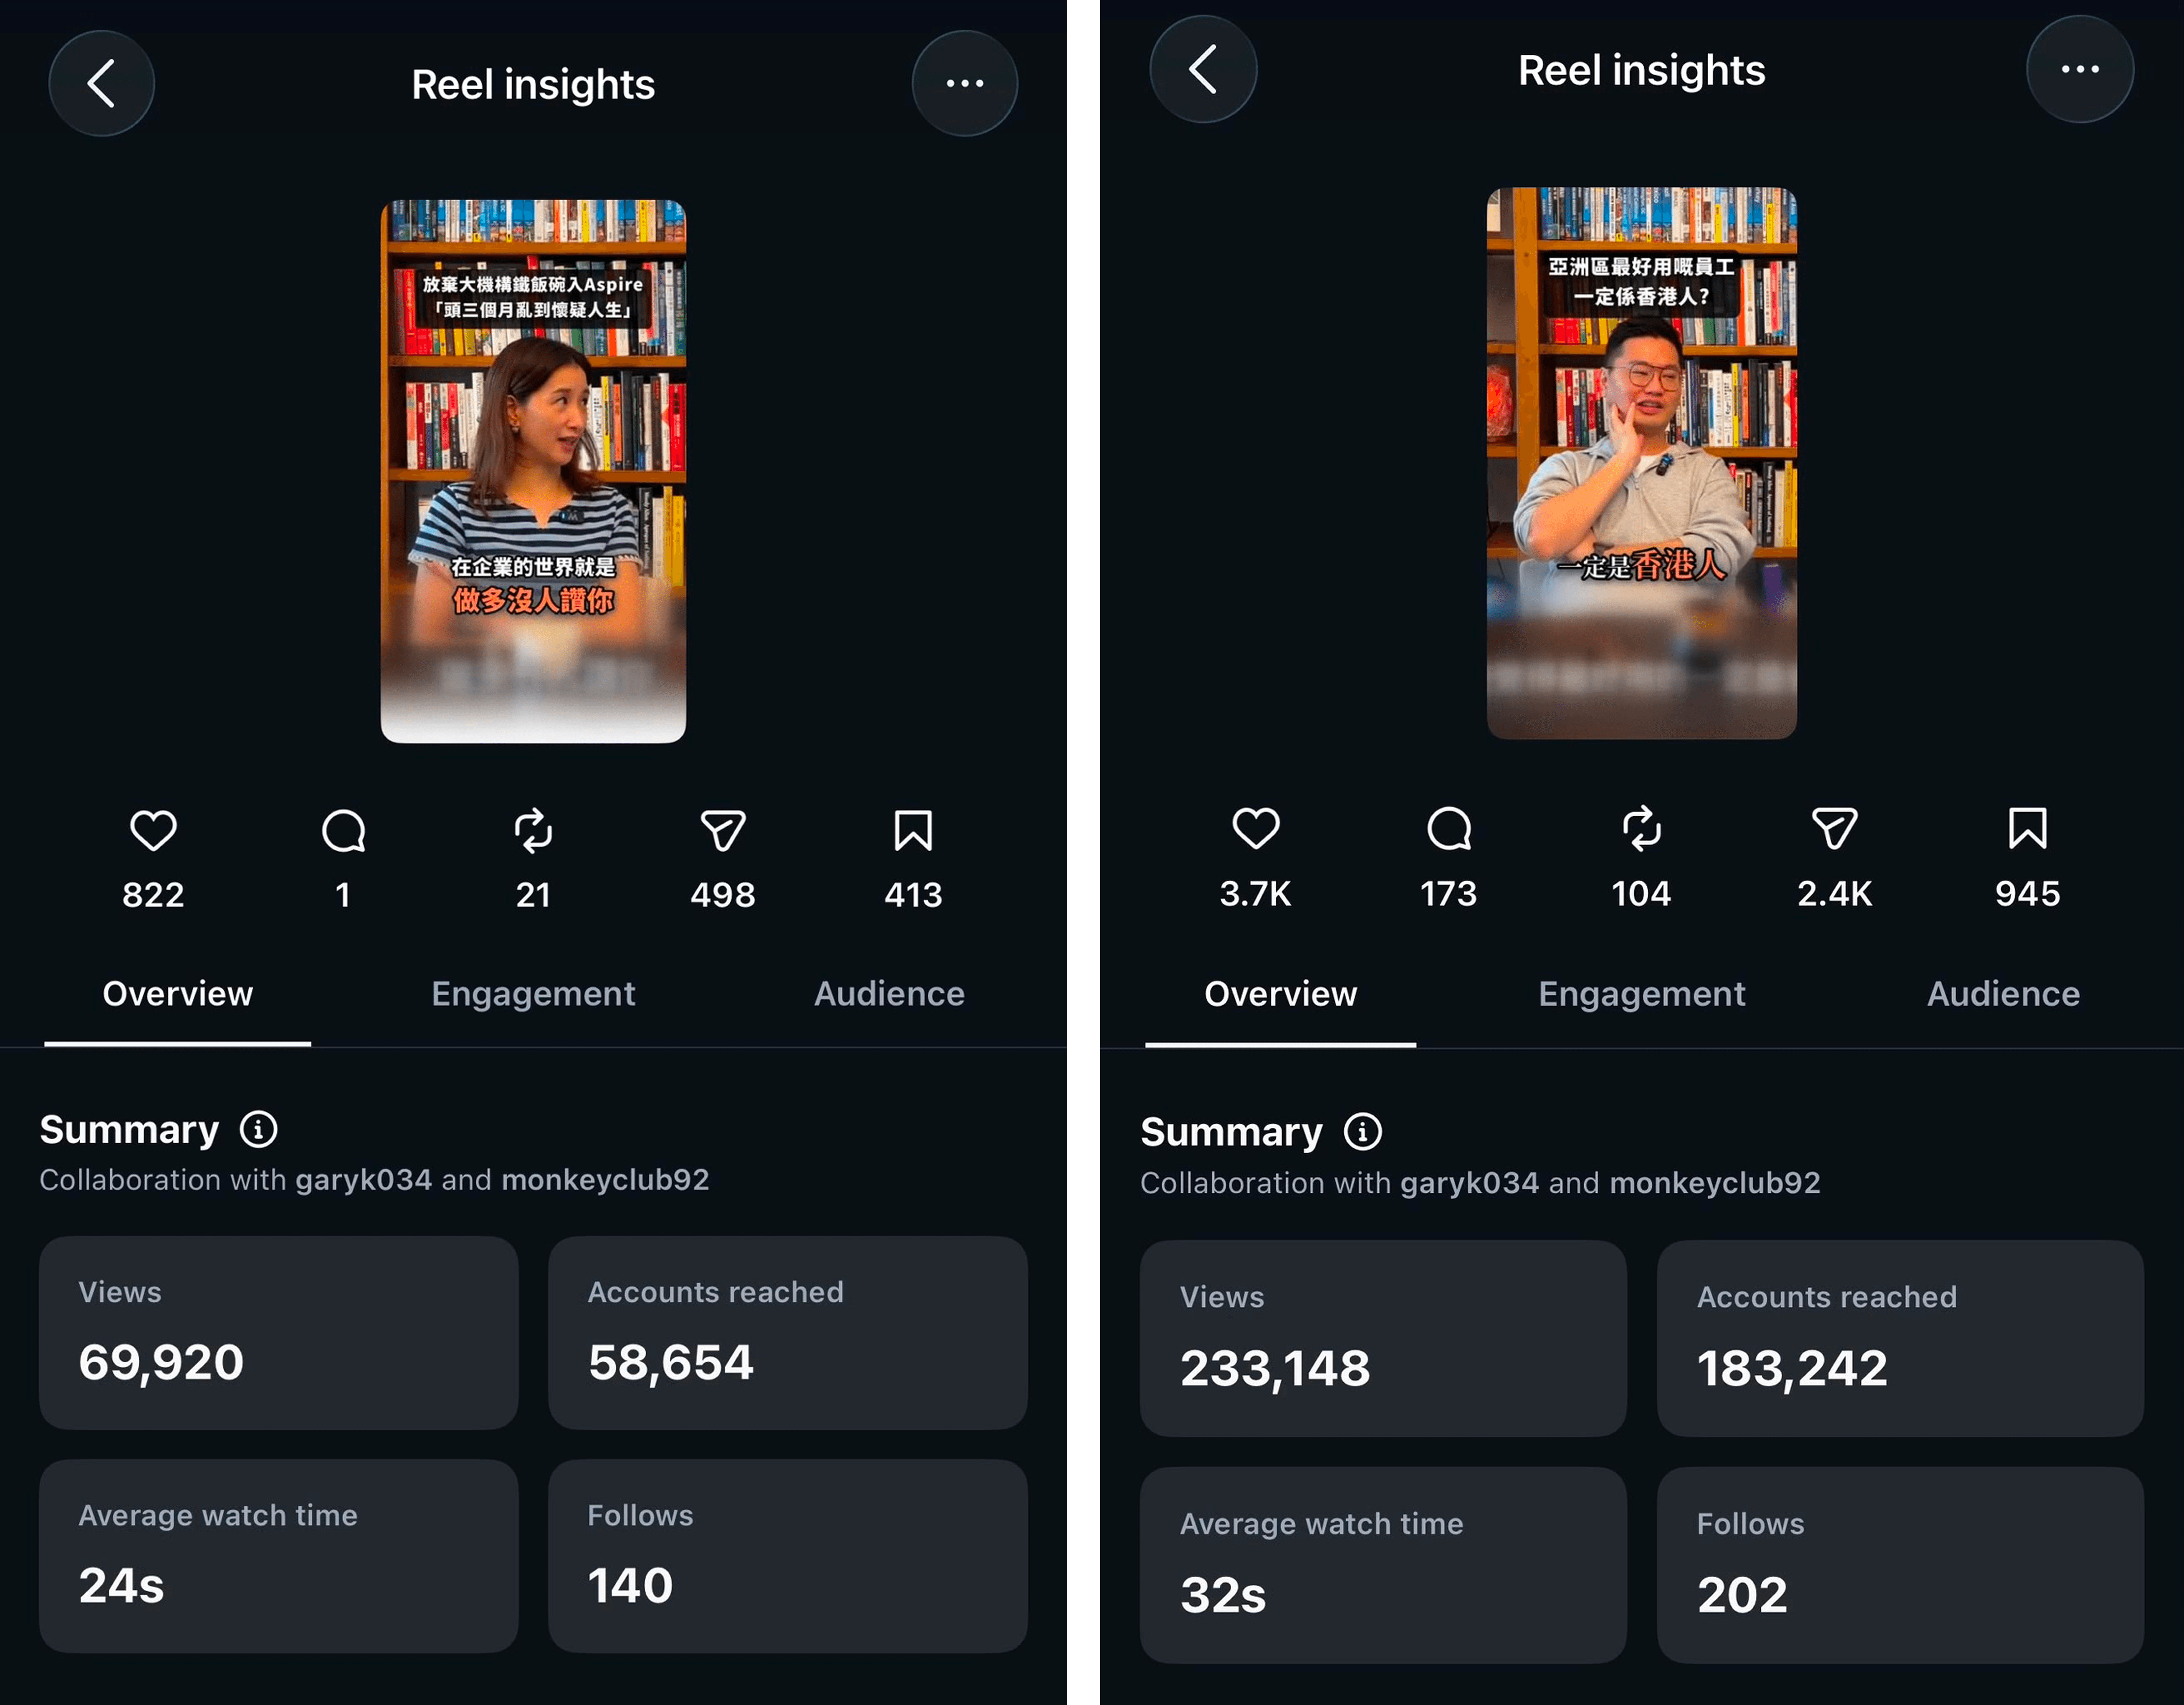The image size is (2184, 1705).
Task: Open the Views card showing 69,920
Action: point(279,1333)
